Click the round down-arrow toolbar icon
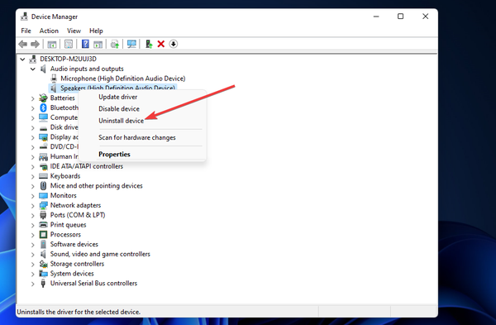This screenshot has height=325, width=496. pos(174,44)
